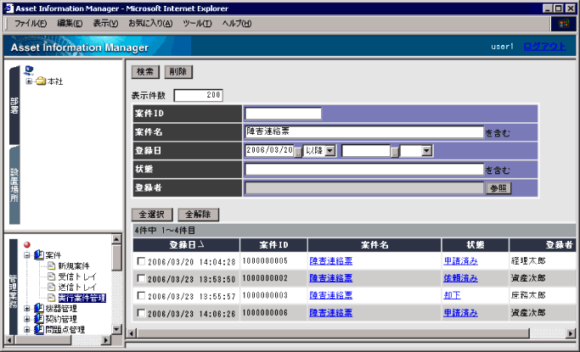Select the 管理業務 side tab
Viewport: 580px width, 352px height.
point(14,286)
